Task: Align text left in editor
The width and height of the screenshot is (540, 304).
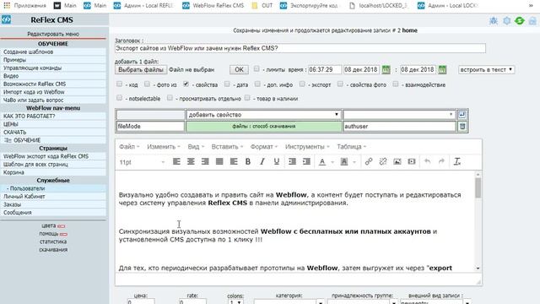Action: point(176,161)
